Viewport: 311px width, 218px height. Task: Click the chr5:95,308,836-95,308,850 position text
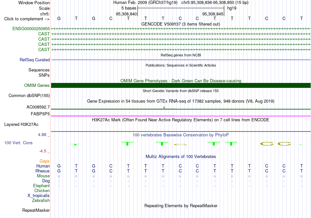pos(215,3)
